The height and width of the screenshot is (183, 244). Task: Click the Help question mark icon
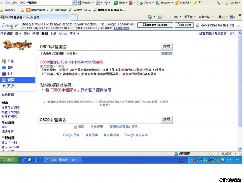[x=231, y=17]
